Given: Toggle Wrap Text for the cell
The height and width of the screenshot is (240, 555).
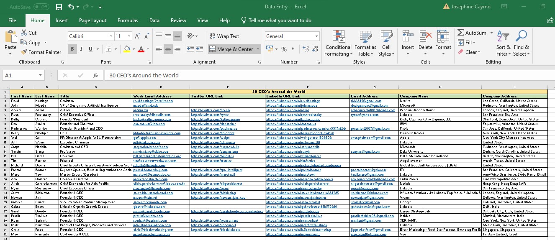Looking at the screenshot, I should pyautogui.click(x=224, y=36).
